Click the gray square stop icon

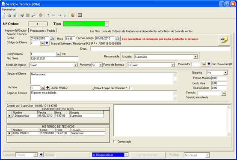[x=28, y=15]
